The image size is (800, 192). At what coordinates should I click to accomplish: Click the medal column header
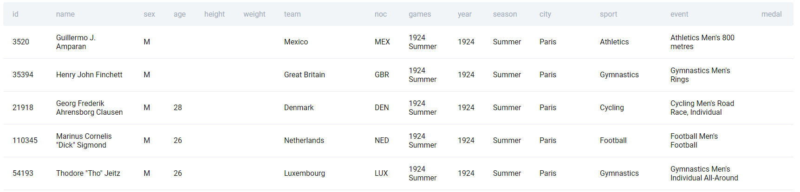coord(771,14)
